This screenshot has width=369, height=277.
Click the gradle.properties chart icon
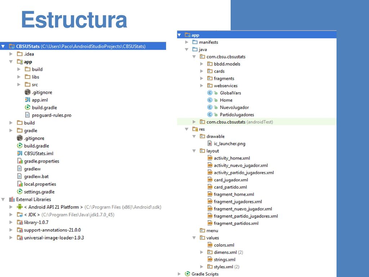point(20,161)
